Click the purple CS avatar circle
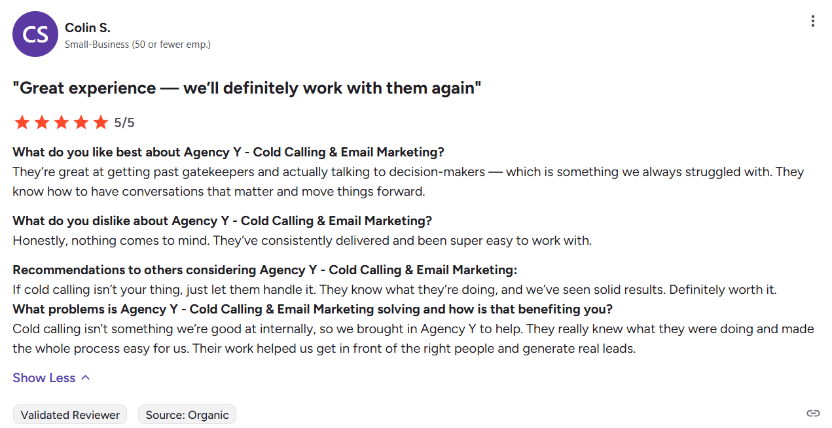 tap(35, 34)
